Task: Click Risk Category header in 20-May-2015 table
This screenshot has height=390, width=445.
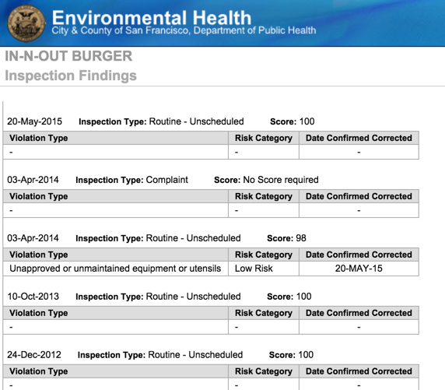Action: pos(264,138)
